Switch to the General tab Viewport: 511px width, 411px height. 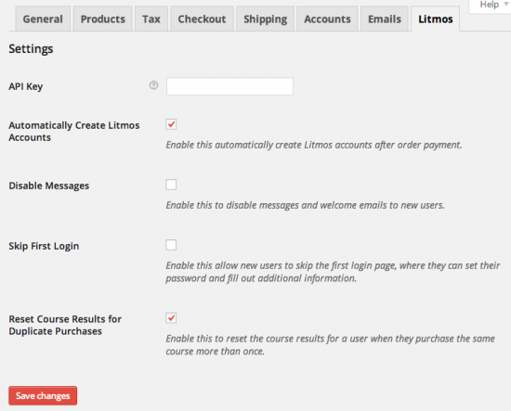[43, 19]
